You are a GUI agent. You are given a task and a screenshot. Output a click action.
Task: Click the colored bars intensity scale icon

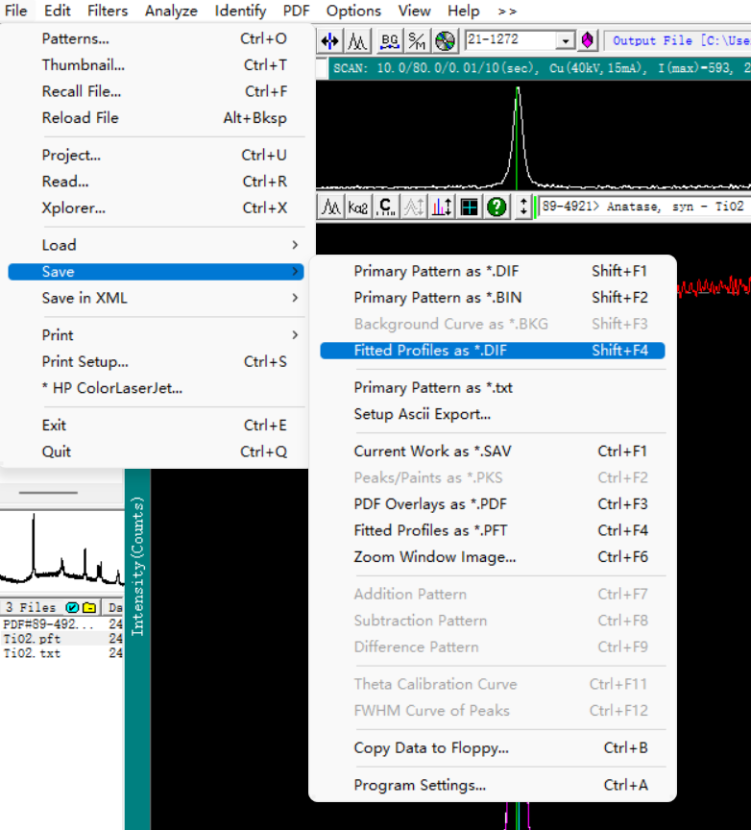442,207
